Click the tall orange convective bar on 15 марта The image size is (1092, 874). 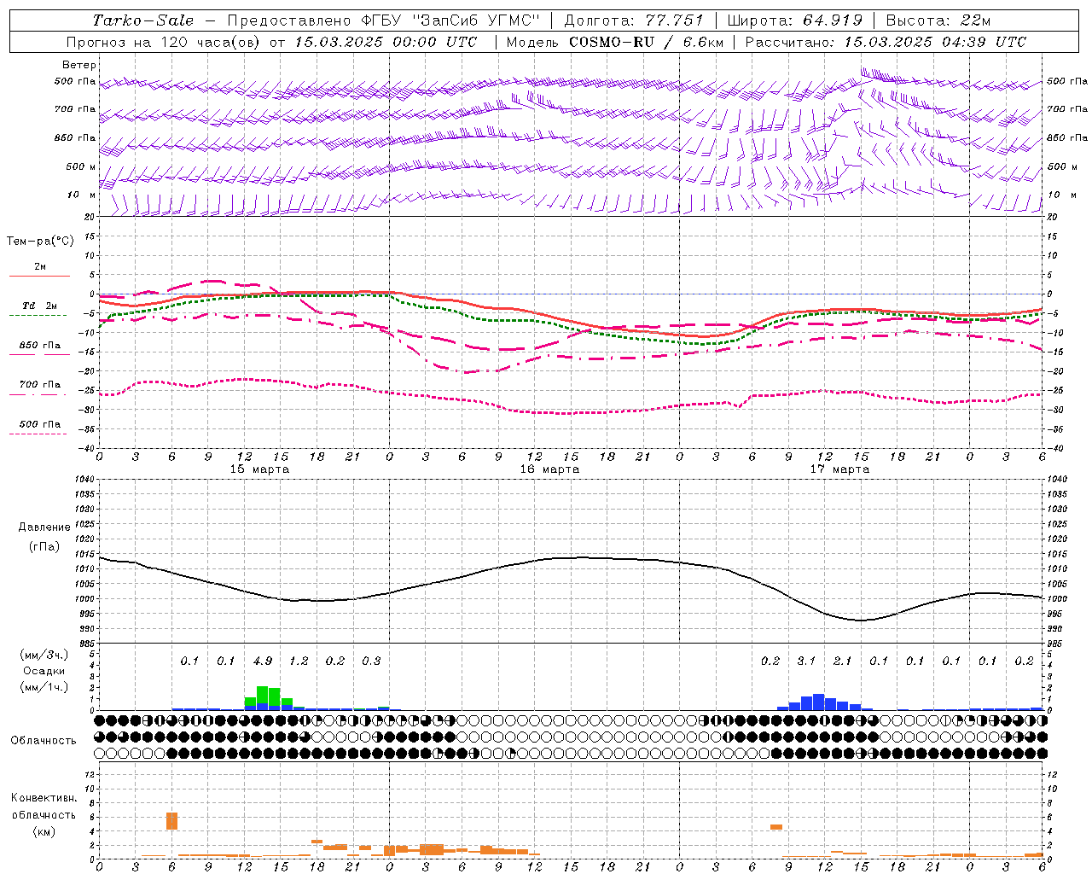(x=171, y=821)
